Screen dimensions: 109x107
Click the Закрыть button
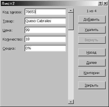pos(92,85)
